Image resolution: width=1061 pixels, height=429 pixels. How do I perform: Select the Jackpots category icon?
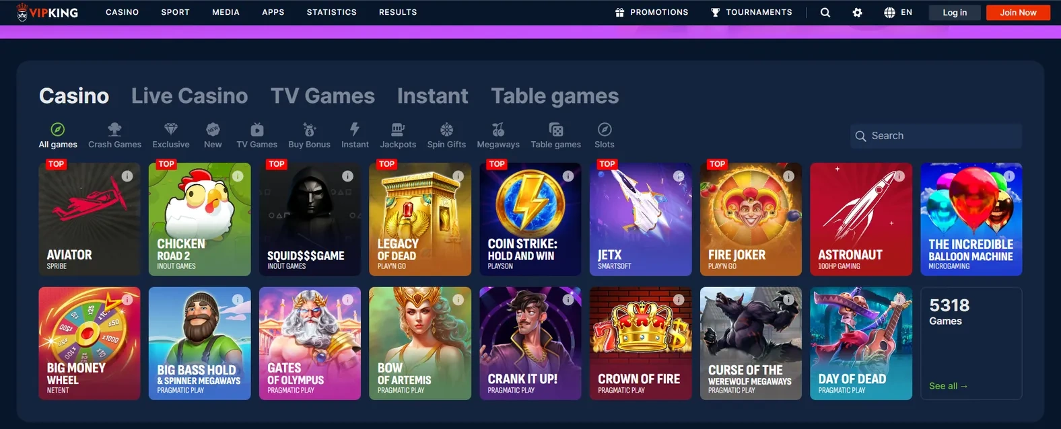tap(398, 129)
